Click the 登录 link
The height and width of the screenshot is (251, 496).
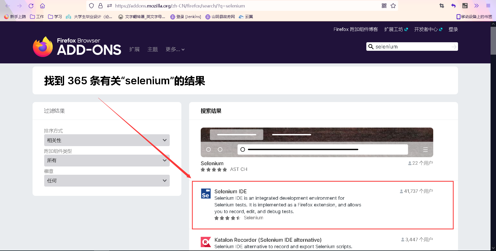click(453, 29)
